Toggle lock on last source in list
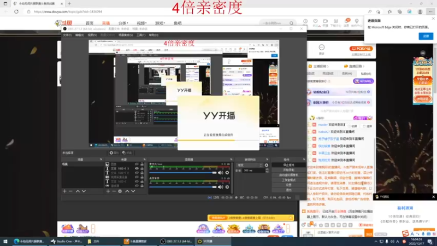Screen dimensions: 437x246 (142, 186)
